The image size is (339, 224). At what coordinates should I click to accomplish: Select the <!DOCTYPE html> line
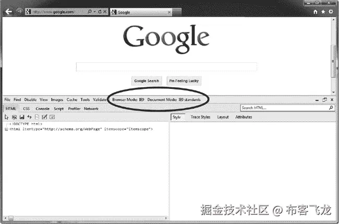pyautogui.click(x=26, y=124)
